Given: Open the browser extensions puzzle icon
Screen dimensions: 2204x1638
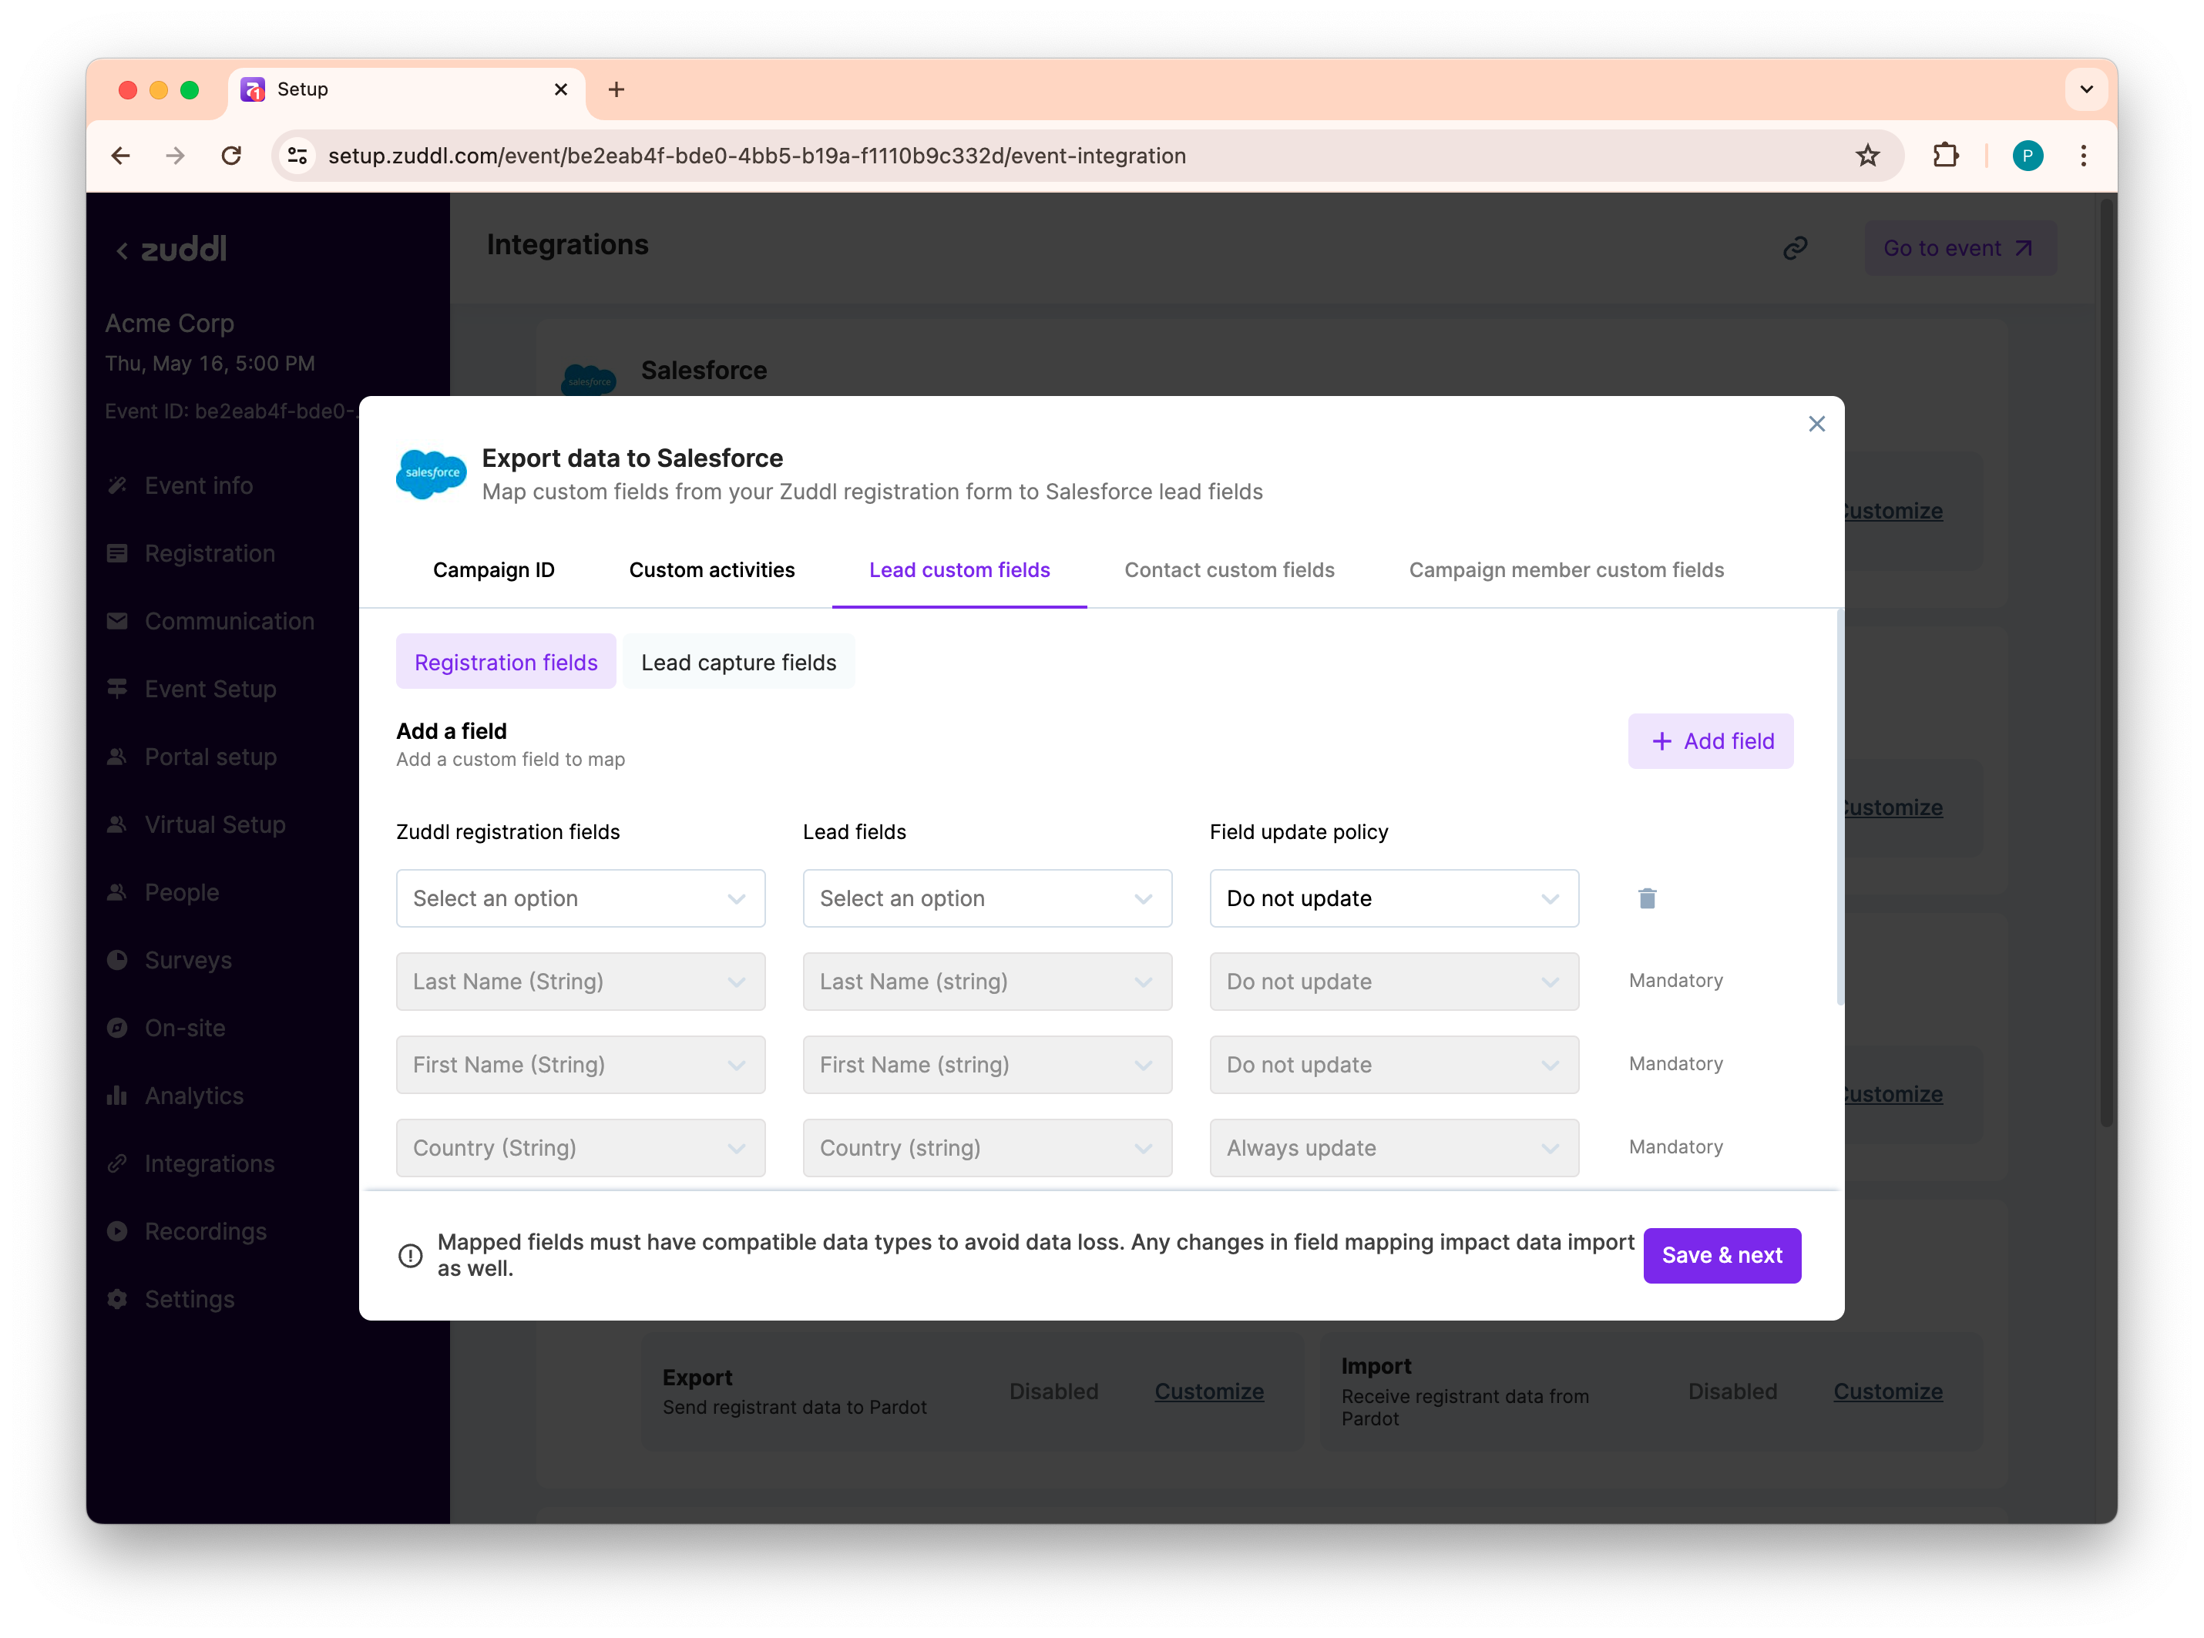Looking at the screenshot, I should click(x=1945, y=156).
